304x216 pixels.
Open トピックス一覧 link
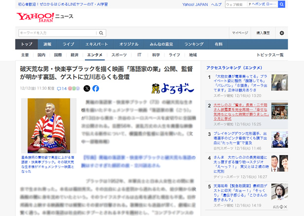click(270, 55)
